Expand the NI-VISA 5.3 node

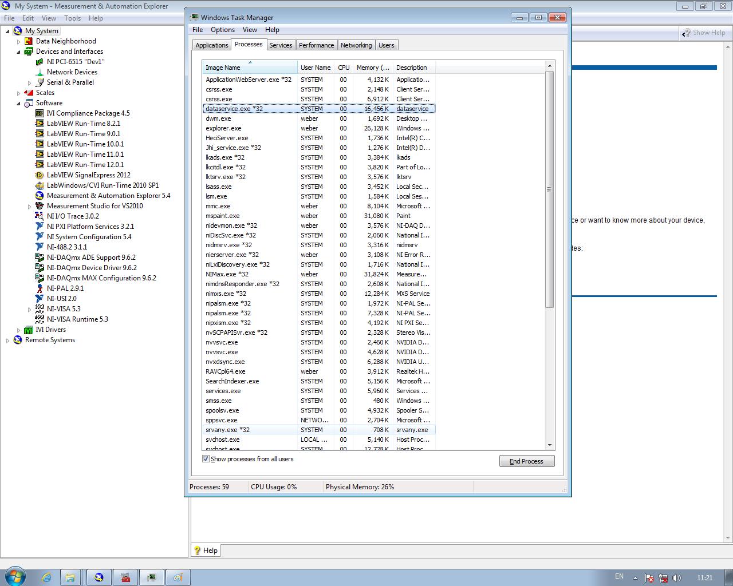[x=29, y=309]
